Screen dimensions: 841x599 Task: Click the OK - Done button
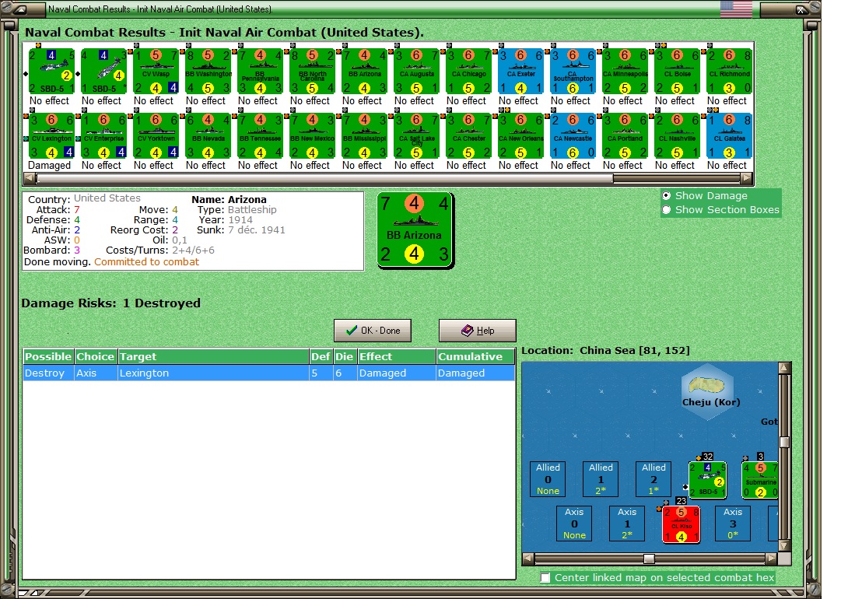pos(373,331)
